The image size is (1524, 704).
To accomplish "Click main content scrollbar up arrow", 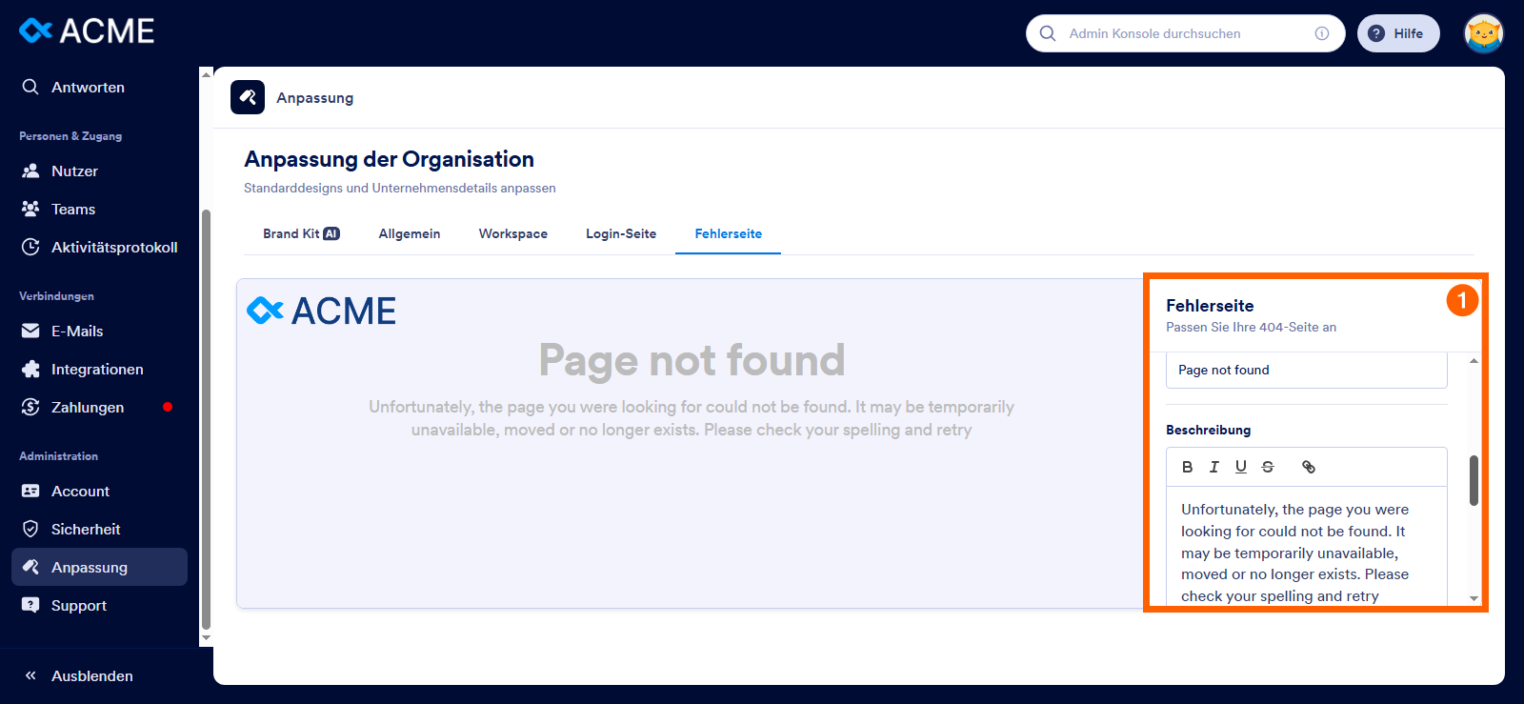I will [x=206, y=73].
